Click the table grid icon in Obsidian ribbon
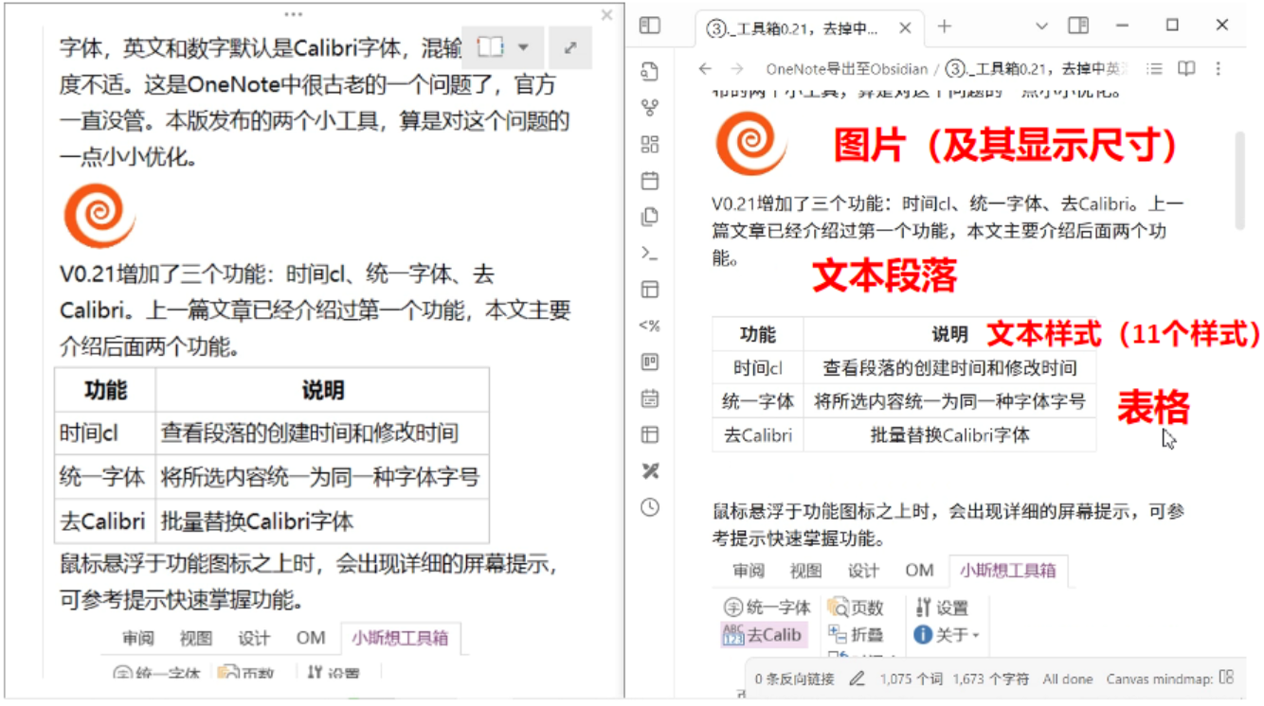The image size is (1264, 706). pos(650,434)
